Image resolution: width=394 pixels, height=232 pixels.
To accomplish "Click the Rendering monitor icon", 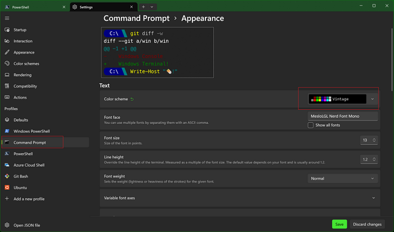I will 7,75.
